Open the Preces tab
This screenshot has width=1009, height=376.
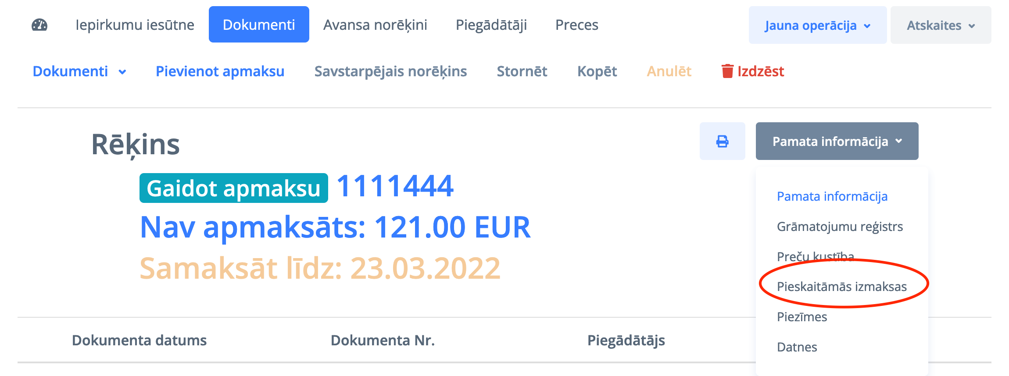pos(576,25)
